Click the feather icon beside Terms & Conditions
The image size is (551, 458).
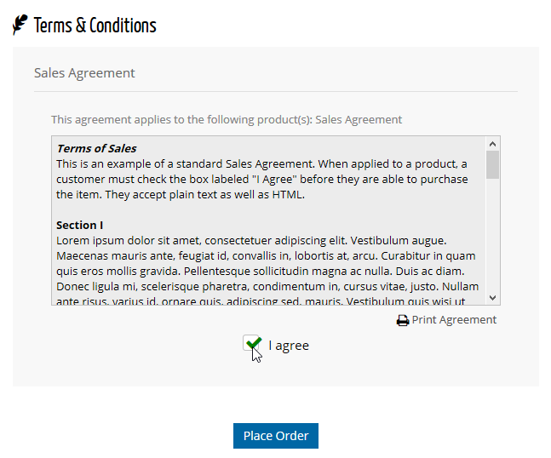click(x=20, y=26)
